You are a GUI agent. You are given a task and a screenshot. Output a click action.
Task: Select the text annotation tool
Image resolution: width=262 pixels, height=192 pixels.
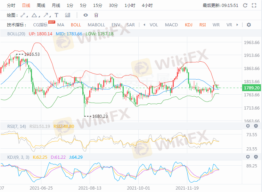(x=57, y=15)
